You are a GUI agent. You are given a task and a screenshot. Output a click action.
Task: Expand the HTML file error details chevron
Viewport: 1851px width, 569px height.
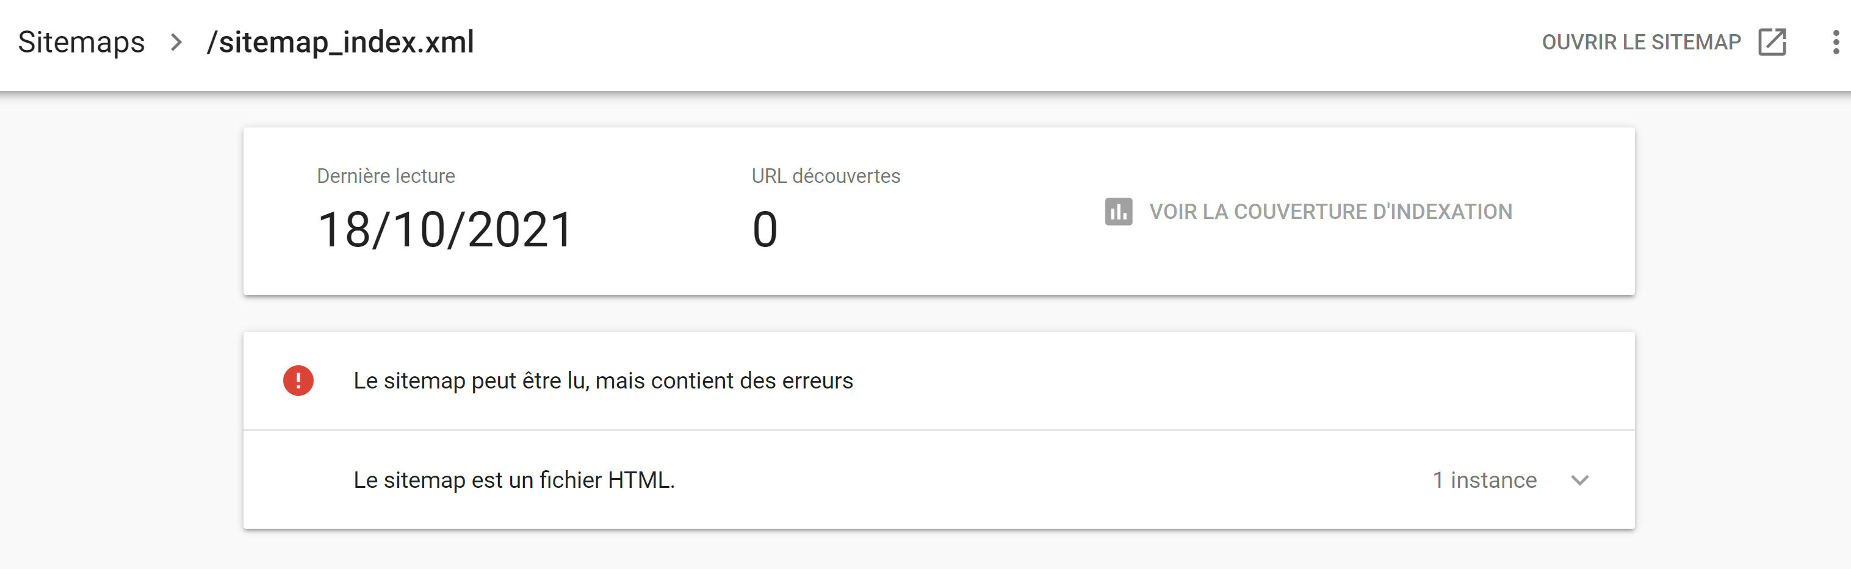(1579, 480)
